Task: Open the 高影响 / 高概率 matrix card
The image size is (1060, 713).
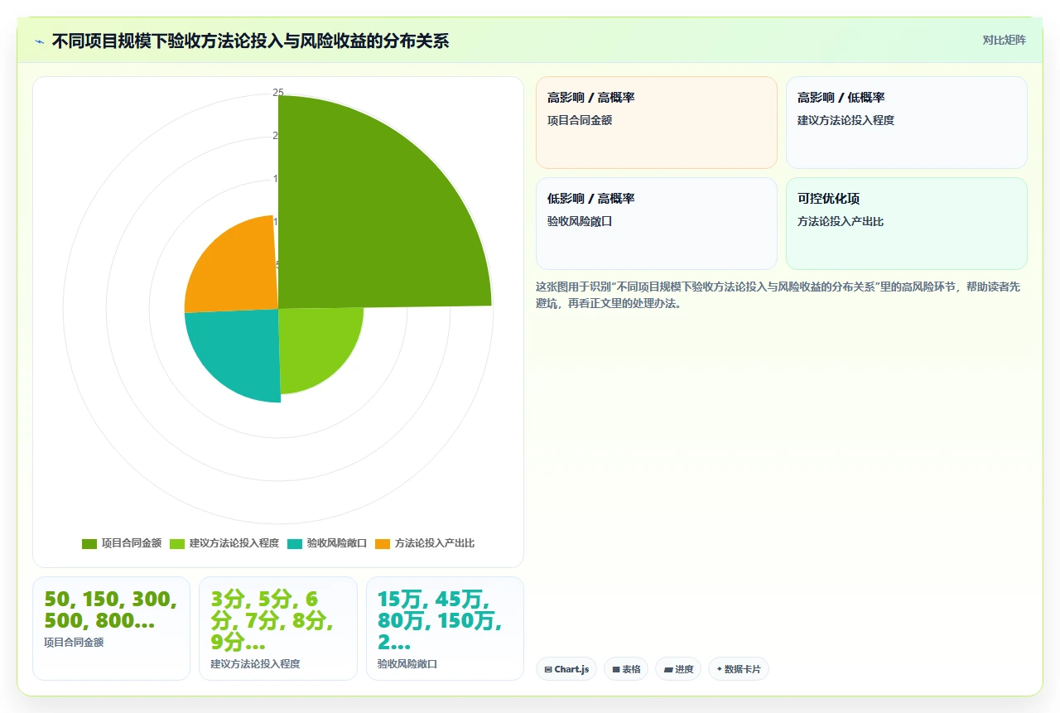Action: (x=657, y=123)
